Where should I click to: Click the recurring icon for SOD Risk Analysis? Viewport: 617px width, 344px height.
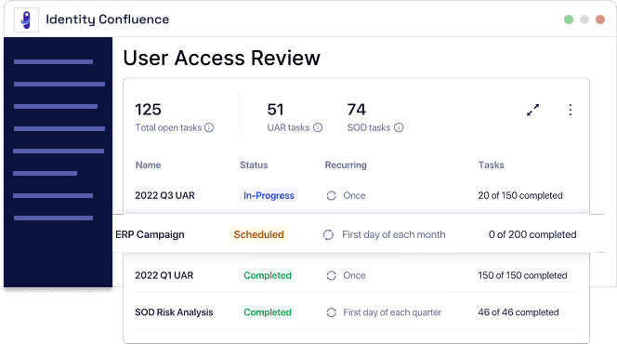pyautogui.click(x=332, y=312)
